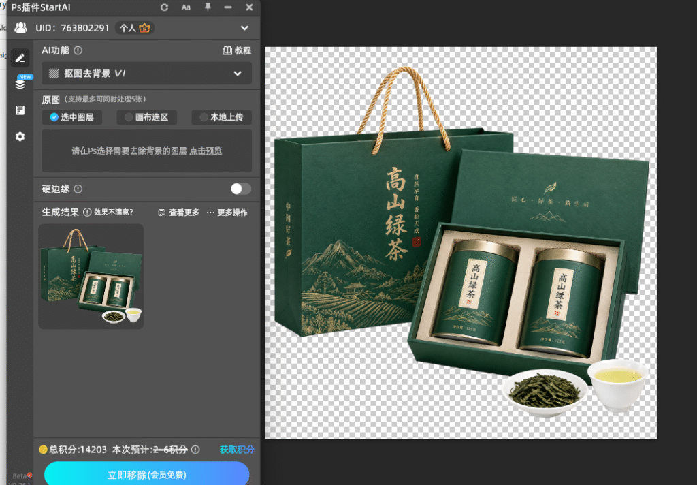Click the 立即移除(会员免费) button
Image resolution: width=697 pixels, height=485 pixels.
coord(147,474)
